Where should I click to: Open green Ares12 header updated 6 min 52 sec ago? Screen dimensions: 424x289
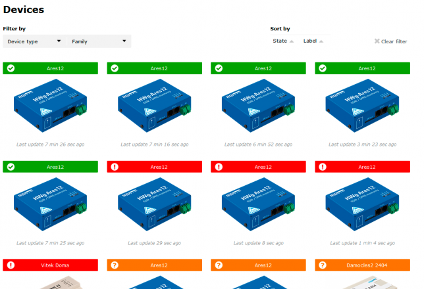pyautogui.click(x=258, y=68)
